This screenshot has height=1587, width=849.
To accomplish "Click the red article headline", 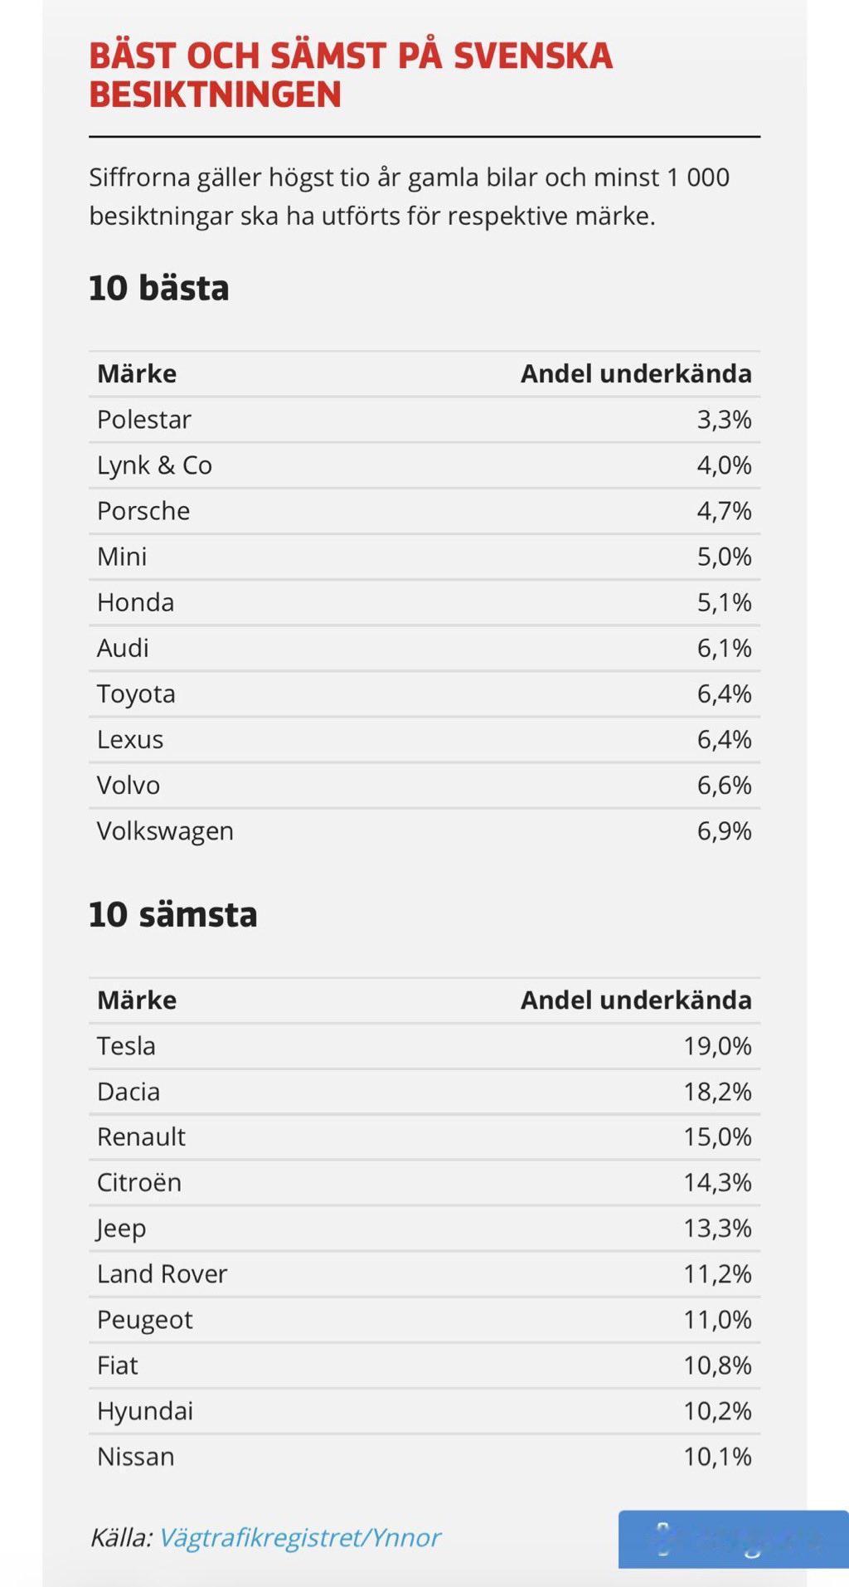I will point(351,75).
